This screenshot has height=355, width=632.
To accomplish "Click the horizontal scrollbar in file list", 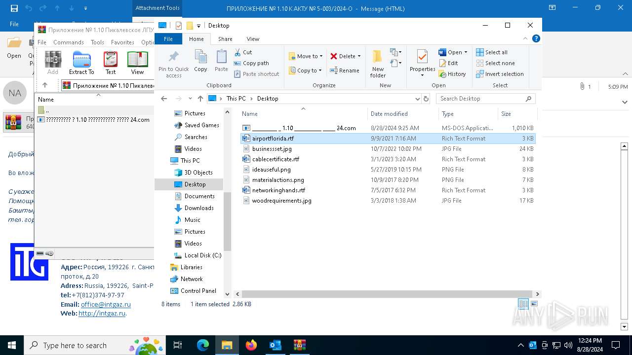I will point(387,294).
